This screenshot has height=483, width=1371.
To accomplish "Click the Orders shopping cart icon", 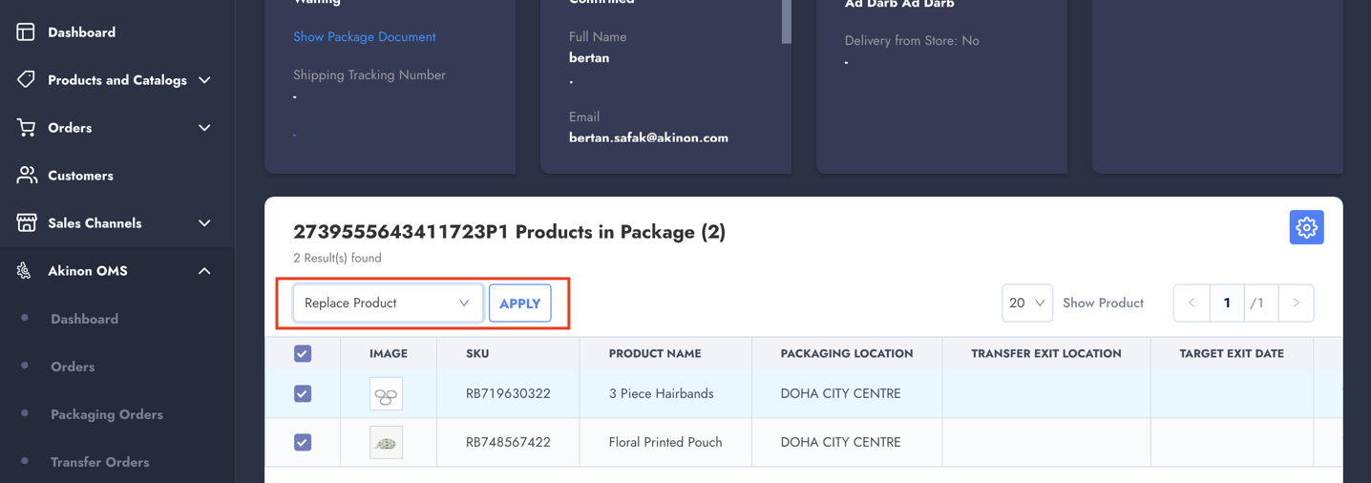I will point(26,128).
